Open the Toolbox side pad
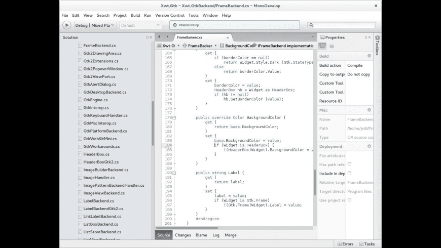 (x=378, y=45)
